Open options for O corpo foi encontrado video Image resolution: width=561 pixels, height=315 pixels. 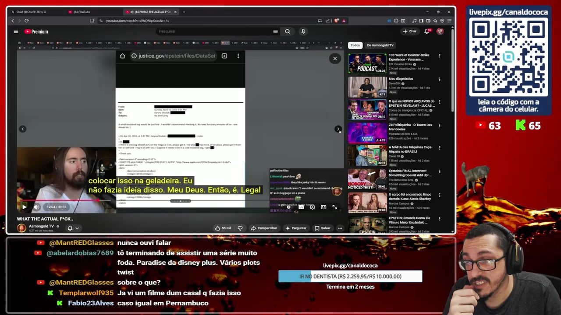(x=440, y=195)
